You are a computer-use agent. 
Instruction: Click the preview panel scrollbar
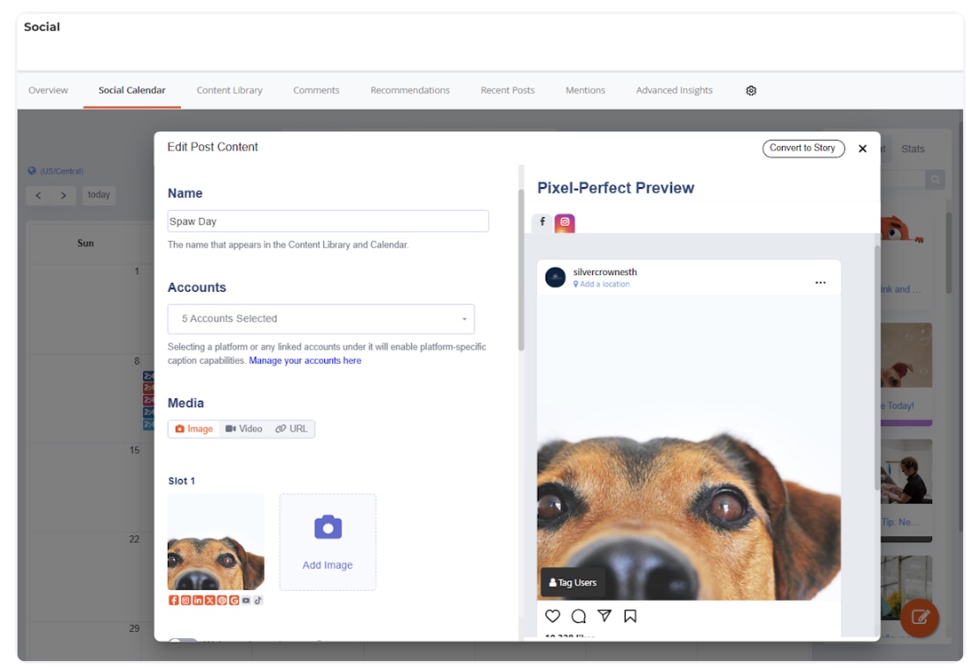[877, 367]
